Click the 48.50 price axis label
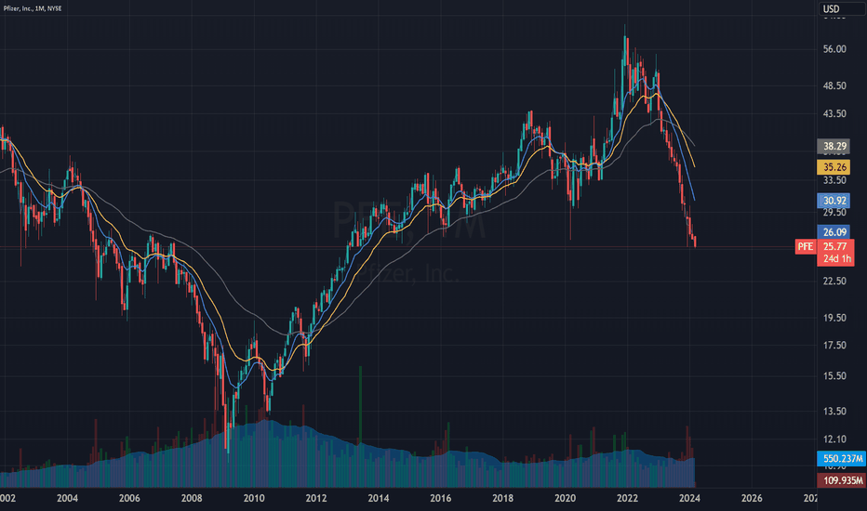Screen dimensions: 867x511 [x=834, y=85]
